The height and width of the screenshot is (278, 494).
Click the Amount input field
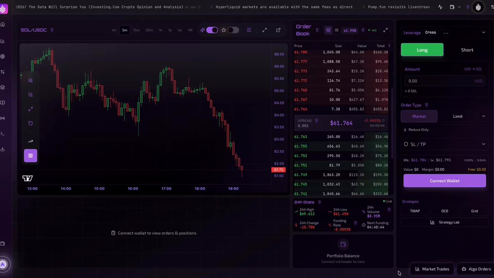pyautogui.click(x=445, y=81)
